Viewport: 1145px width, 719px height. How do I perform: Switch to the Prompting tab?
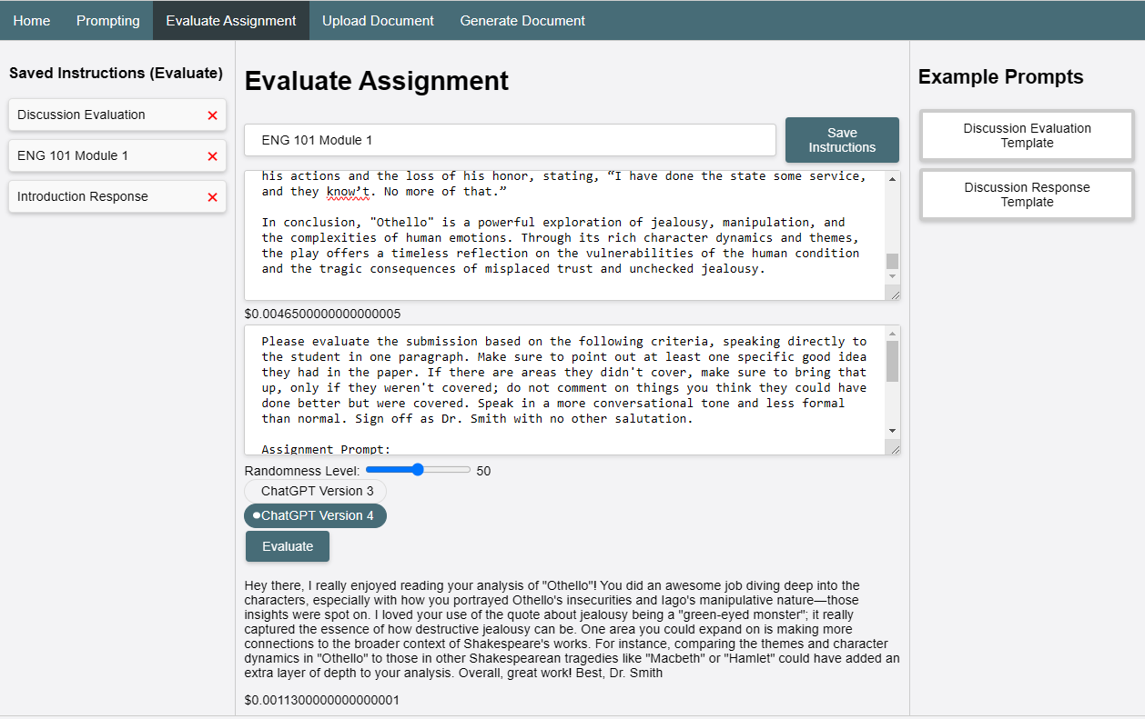tap(108, 20)
